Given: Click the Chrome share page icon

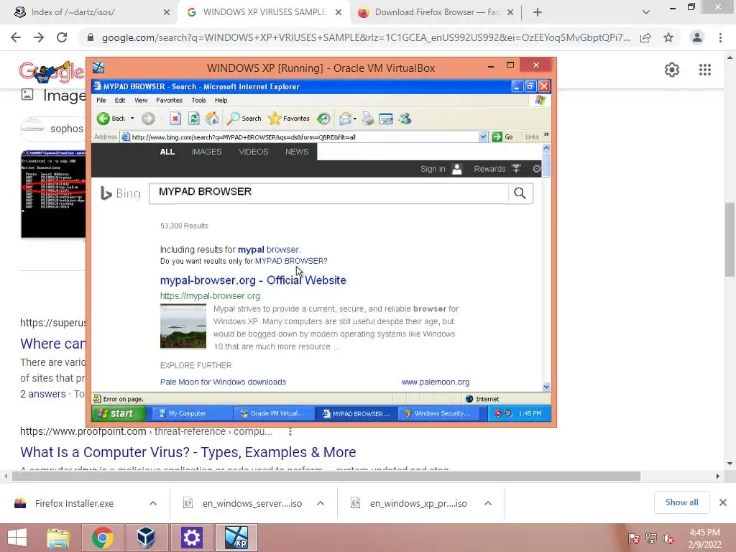Looking at the screenshot, I should point(645,37).
